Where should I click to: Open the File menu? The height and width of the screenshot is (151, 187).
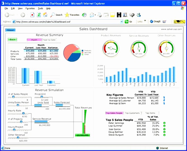point(6,8)
